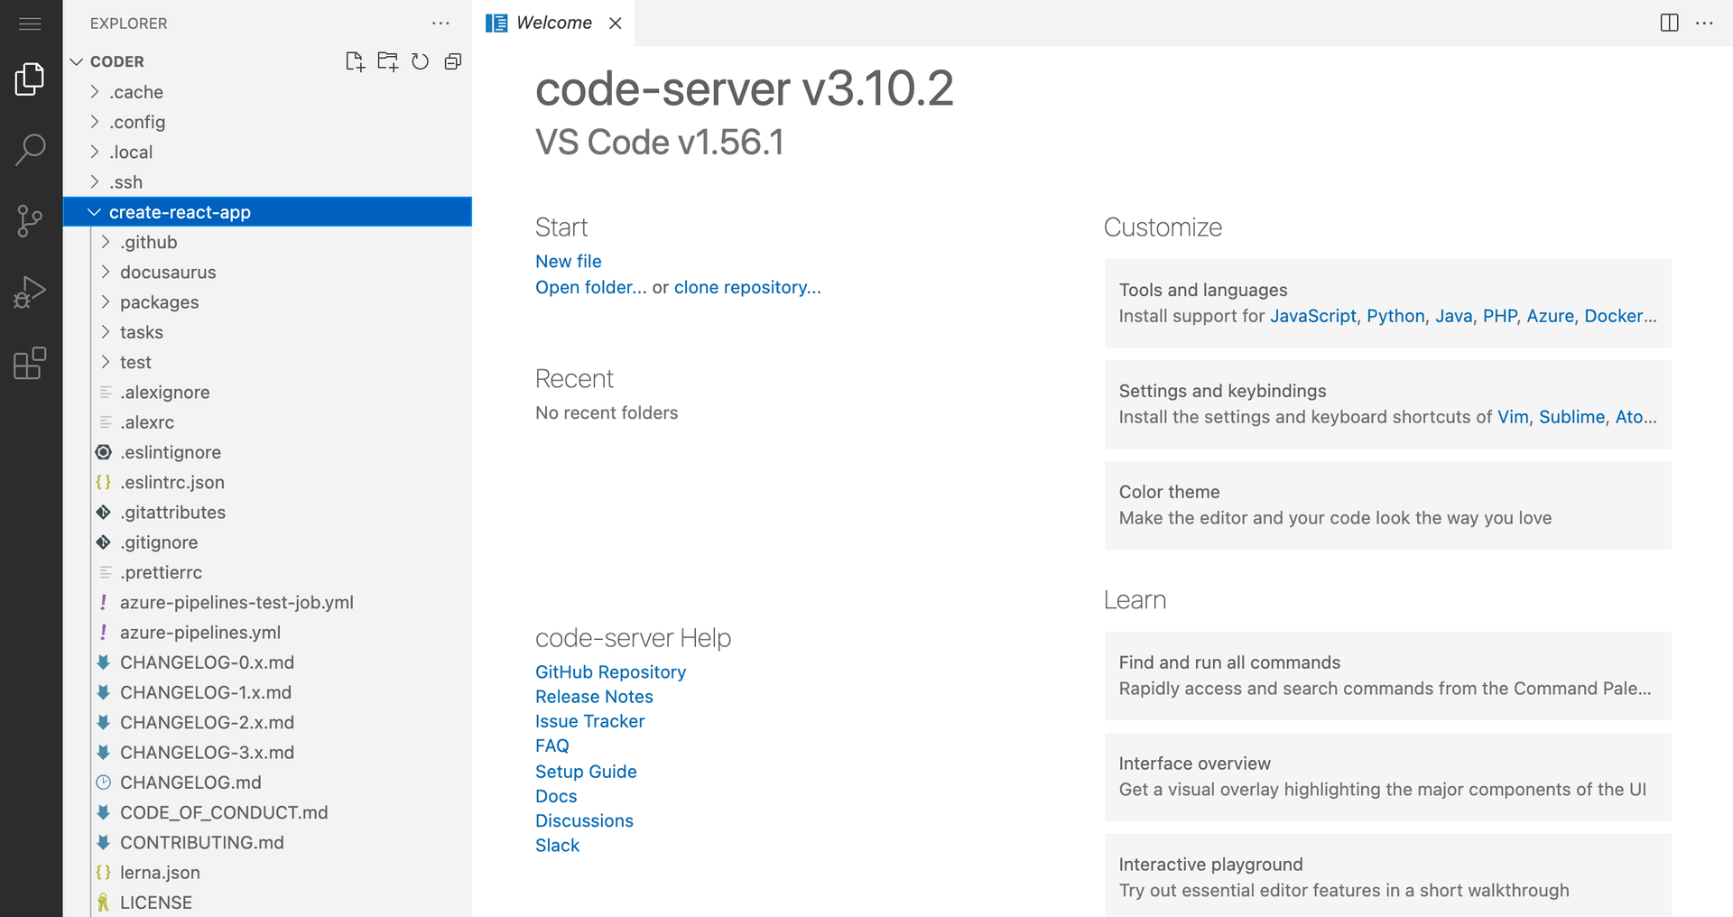Open Explorer views and more actions menu
This screenshot has width=1733, height=917.
click(x=440, y=23)
